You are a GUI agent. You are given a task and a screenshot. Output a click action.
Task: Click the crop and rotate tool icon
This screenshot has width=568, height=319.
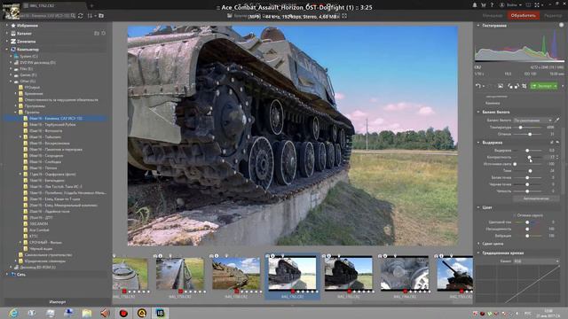[x=525, y=86]
